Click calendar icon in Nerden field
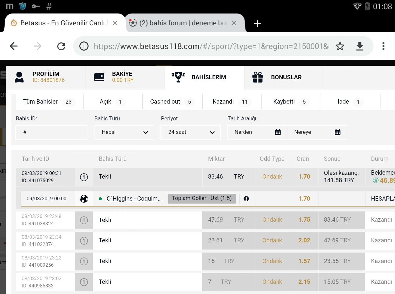Viewport: 395px width, 294px height. pyautogui.click(x=278, y=132)
